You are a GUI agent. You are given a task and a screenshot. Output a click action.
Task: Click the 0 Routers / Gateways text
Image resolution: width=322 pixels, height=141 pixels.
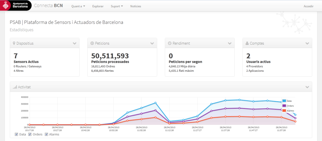(27, 66)
